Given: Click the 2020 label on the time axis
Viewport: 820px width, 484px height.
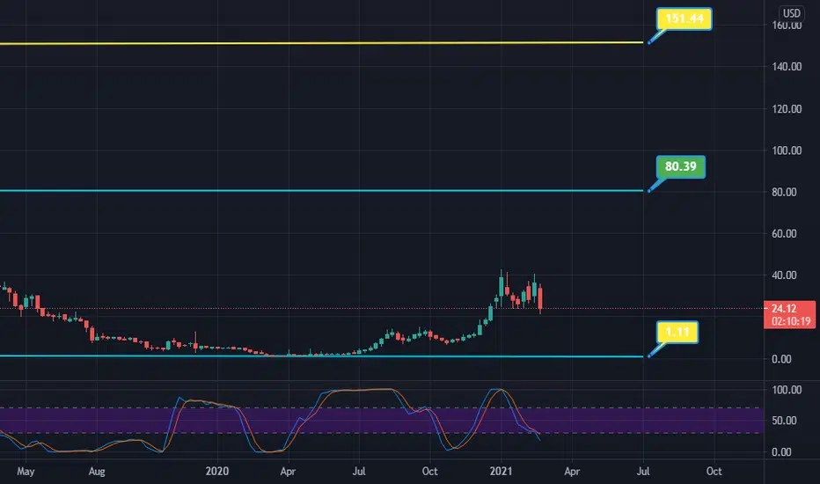Looking at the screenshot, I should (217, 472).
